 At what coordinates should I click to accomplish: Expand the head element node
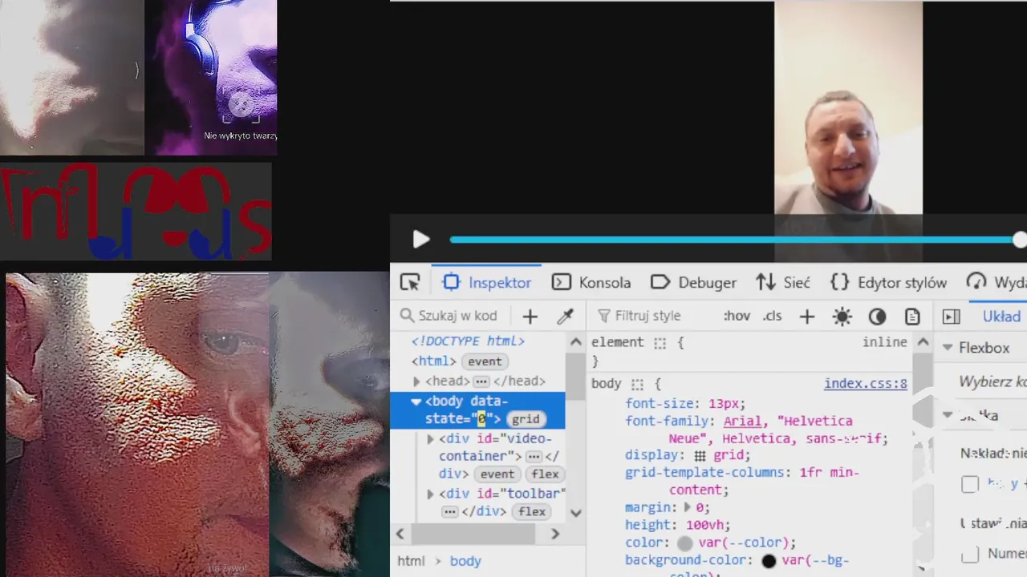pyautogui.click(x=416, y=381)
